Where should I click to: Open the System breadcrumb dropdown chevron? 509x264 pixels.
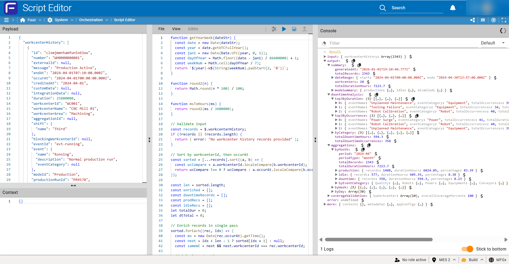pyautogui.click(x=72, y=20)
